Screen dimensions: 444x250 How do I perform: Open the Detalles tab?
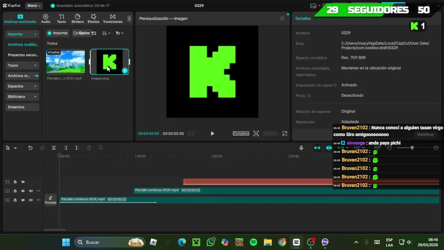click(x=303, y=18)
